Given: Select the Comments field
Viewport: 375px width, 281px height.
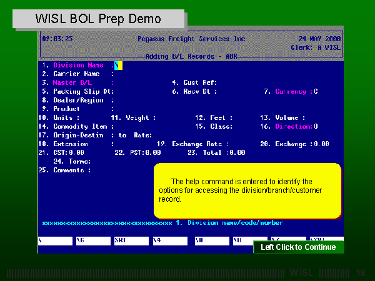Looking at the screenshot, I should click(125, 170).
